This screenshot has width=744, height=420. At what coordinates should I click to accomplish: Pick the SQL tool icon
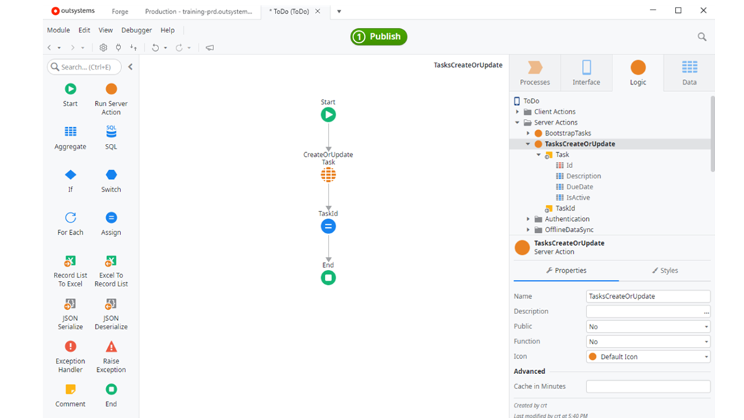pos(111,132)
